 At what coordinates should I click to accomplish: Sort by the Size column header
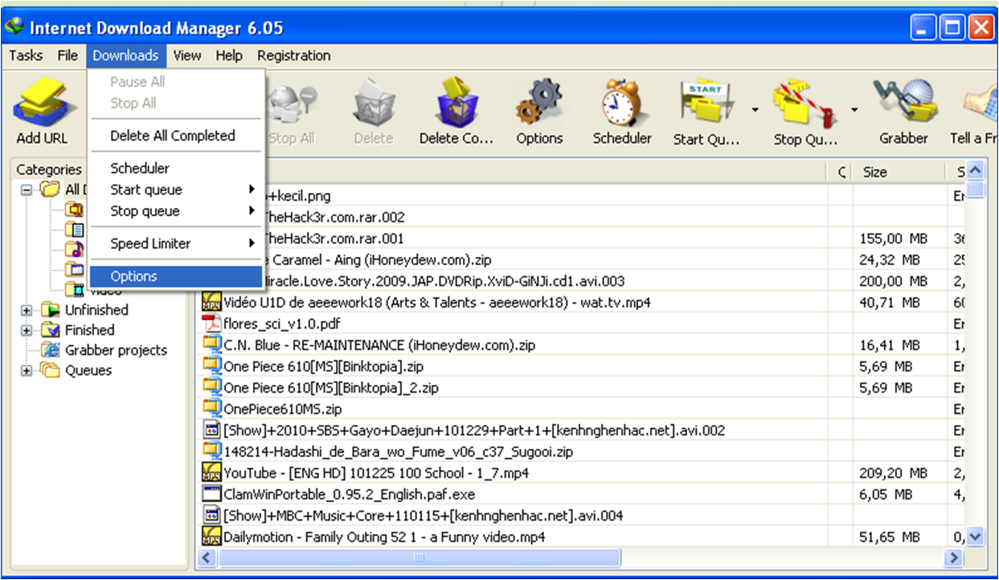[x=899, y=172]
